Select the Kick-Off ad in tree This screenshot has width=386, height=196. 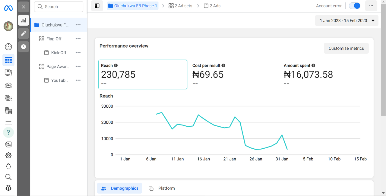point(59,52)
